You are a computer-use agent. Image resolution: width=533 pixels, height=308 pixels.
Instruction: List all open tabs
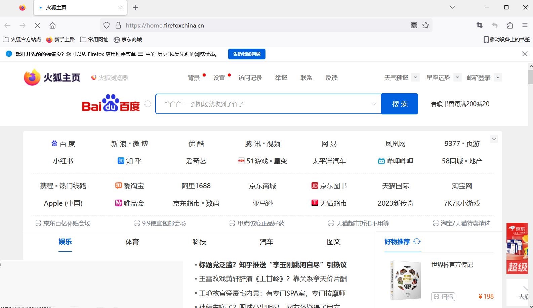click(452, 7)
